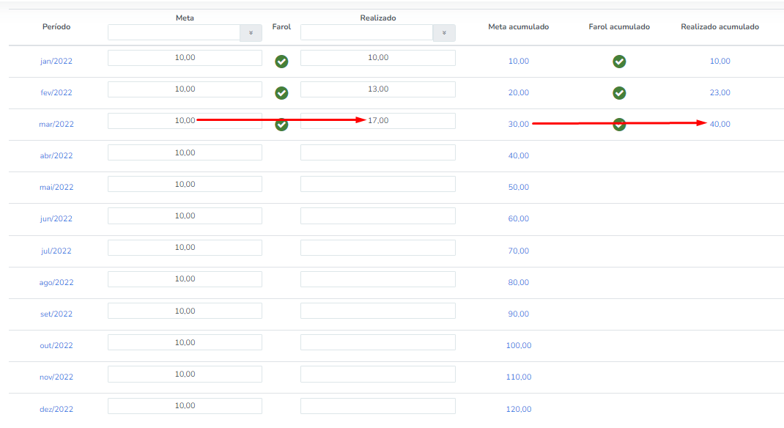This screenshot has width=784, height=428.
Task: Expand the Realizado column header dropdown
Action: 444,33
